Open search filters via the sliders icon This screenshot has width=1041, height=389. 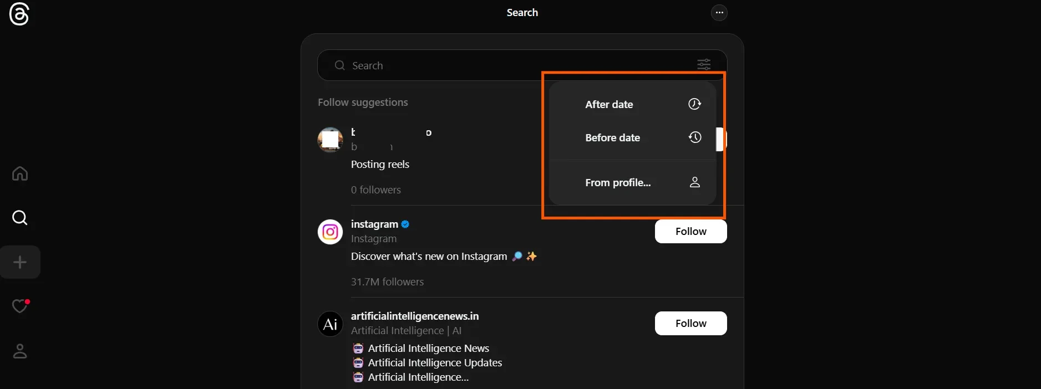coord(703,65)
